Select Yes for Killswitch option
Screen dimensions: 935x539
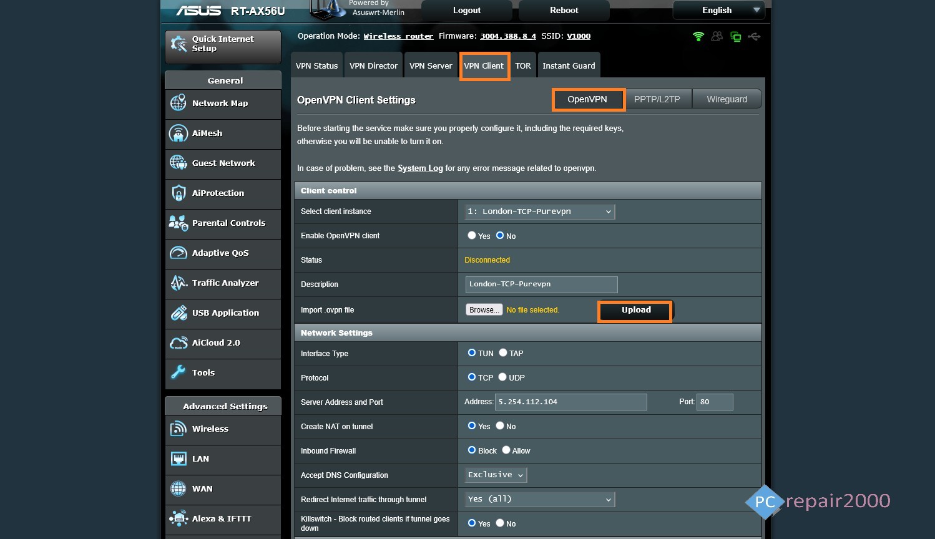coord(472,523)
